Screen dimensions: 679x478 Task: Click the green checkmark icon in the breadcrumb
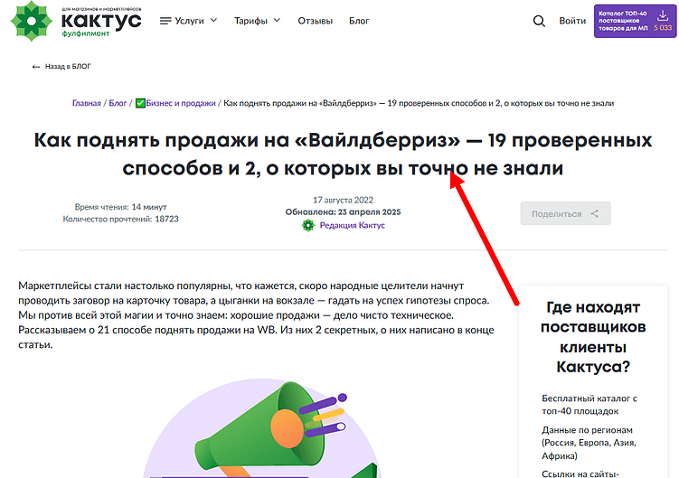pos(140,103)
